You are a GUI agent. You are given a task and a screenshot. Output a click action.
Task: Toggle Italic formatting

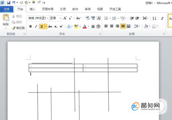pos(36,26)
